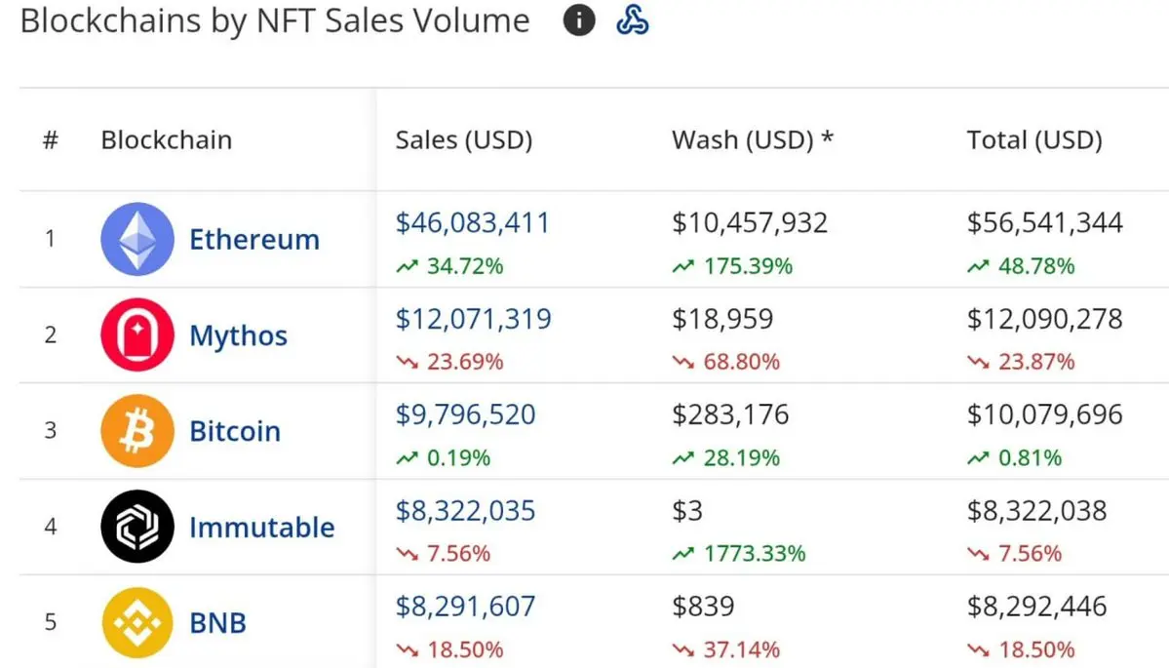The width and height of the screenshot is (1169, 668).
Task: Sort by the Sales (USD) column header
Action: click(464, 140)
